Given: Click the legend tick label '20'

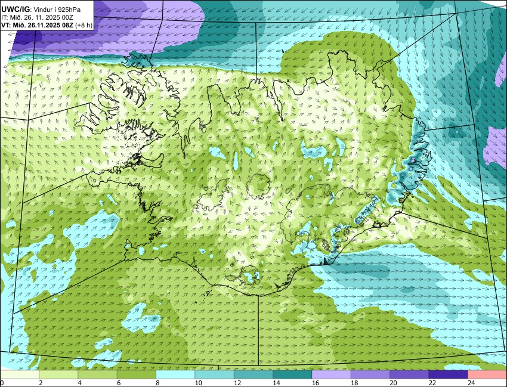Looking at the screenshot, I should (x=393, y=383).
